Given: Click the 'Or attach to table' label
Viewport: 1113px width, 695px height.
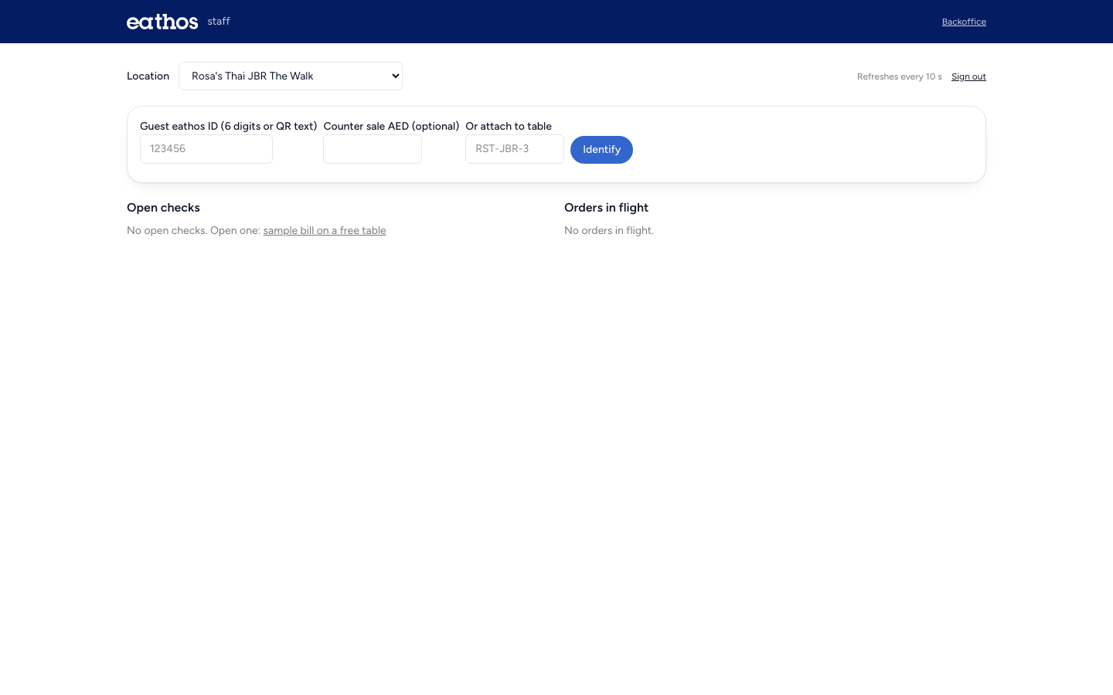Looking at the screenshot, I should 509,126.
